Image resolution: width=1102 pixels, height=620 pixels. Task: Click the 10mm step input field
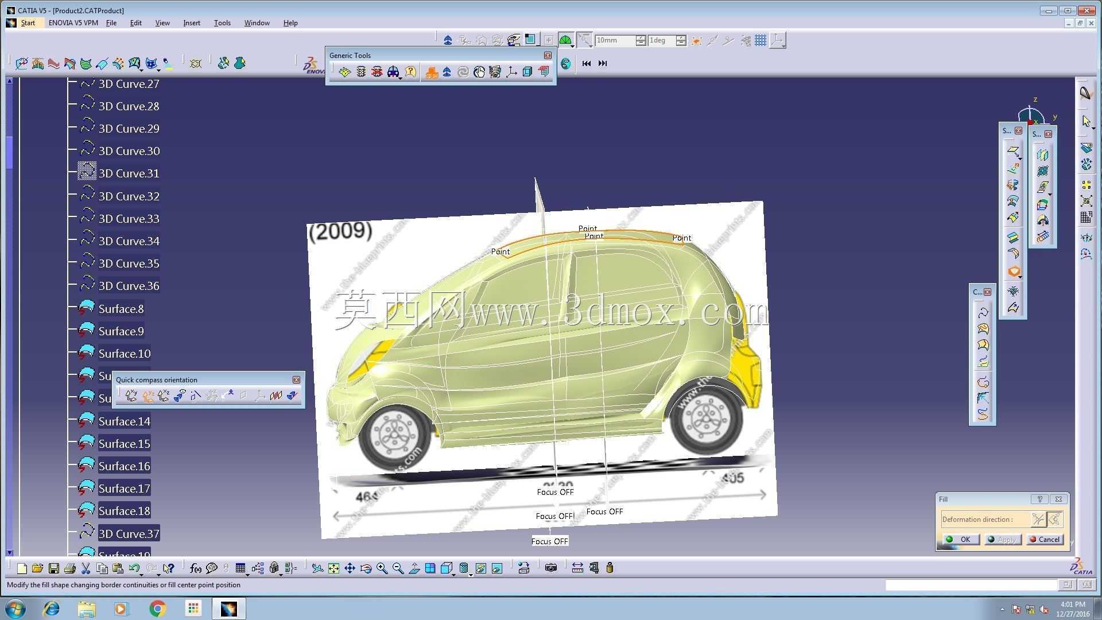pos(615,40)
